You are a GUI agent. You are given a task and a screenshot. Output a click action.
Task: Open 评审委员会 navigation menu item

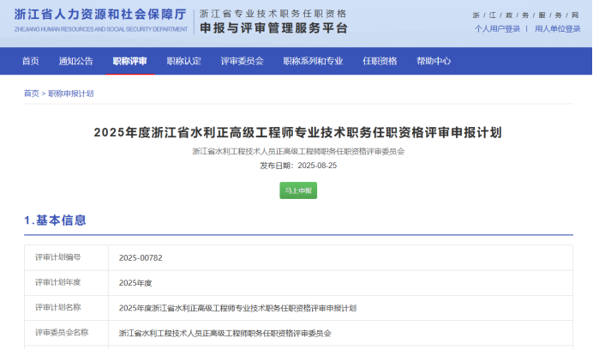(x=242, y=61)
